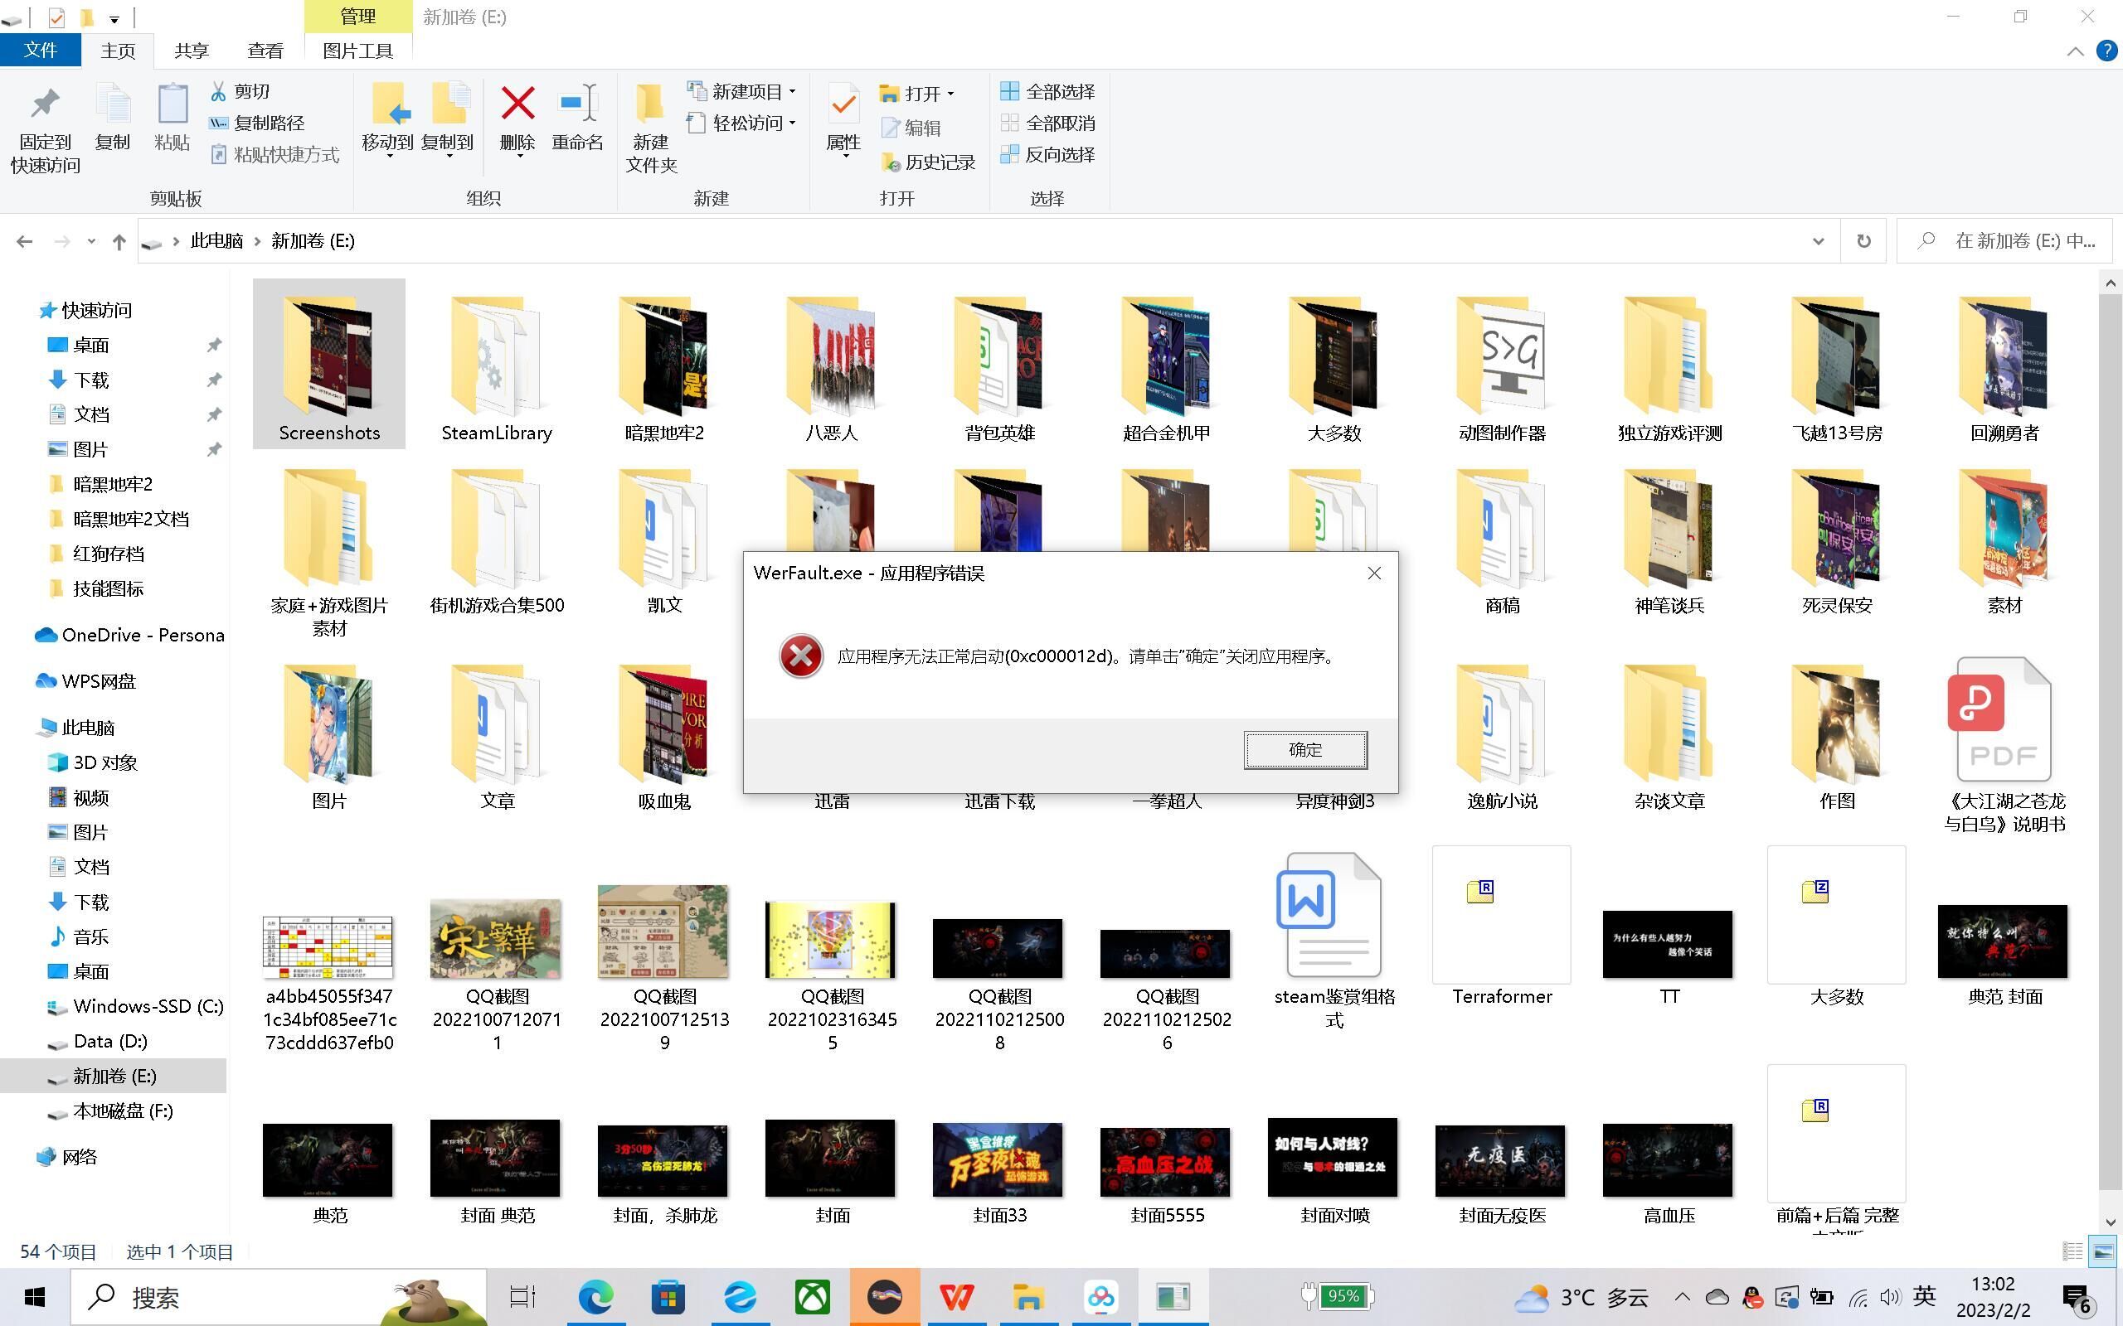Click Invert selection (反向选择)
This screenshot has height=1326, width=2123.
tap(1047, 154)
